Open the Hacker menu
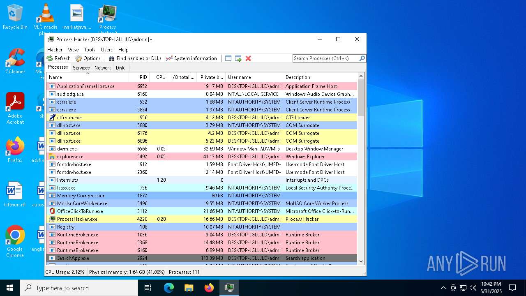Screen dimensions: 526x296 tap(55, 50)
